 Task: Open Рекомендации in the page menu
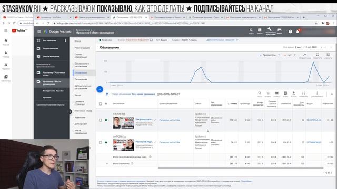coord(82,48)
